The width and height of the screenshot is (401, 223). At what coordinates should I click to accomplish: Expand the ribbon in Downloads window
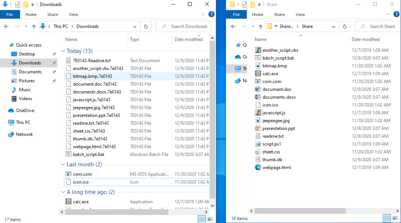coord(203,14)
